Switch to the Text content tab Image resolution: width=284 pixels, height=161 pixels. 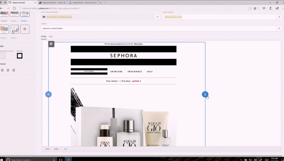click(51, 37)
